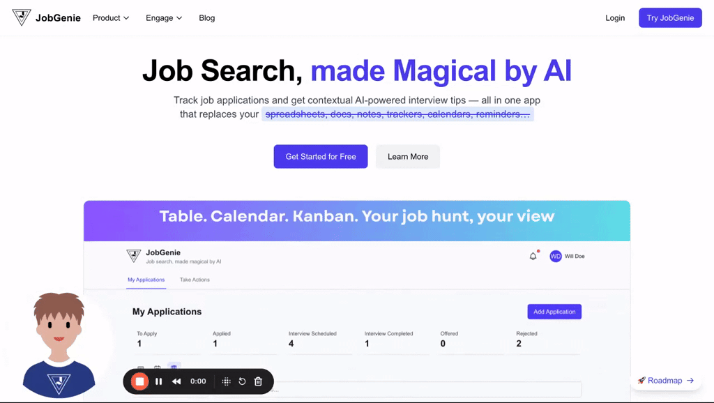Click the highlighted Kanban view icon

(x=174, y=367)
